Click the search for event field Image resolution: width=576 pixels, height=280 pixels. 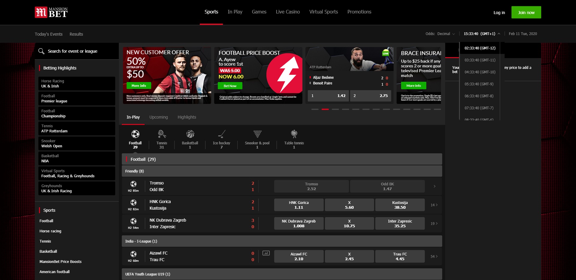77,51
